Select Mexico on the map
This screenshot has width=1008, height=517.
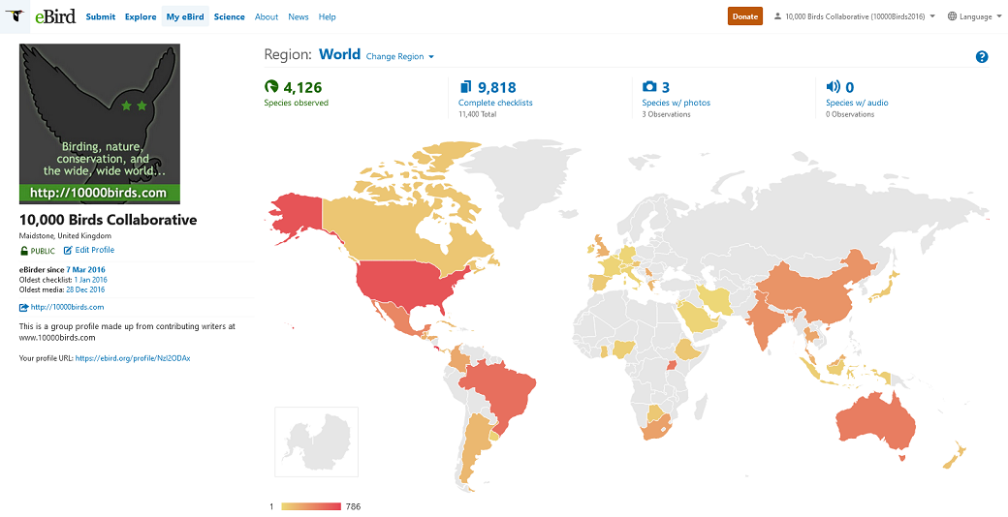[398, 319]
